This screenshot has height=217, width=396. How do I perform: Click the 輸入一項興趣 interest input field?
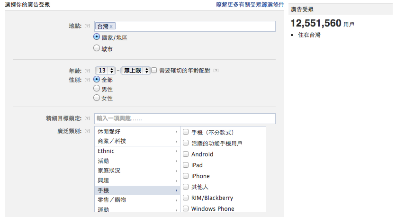click(x=185, y=119)
